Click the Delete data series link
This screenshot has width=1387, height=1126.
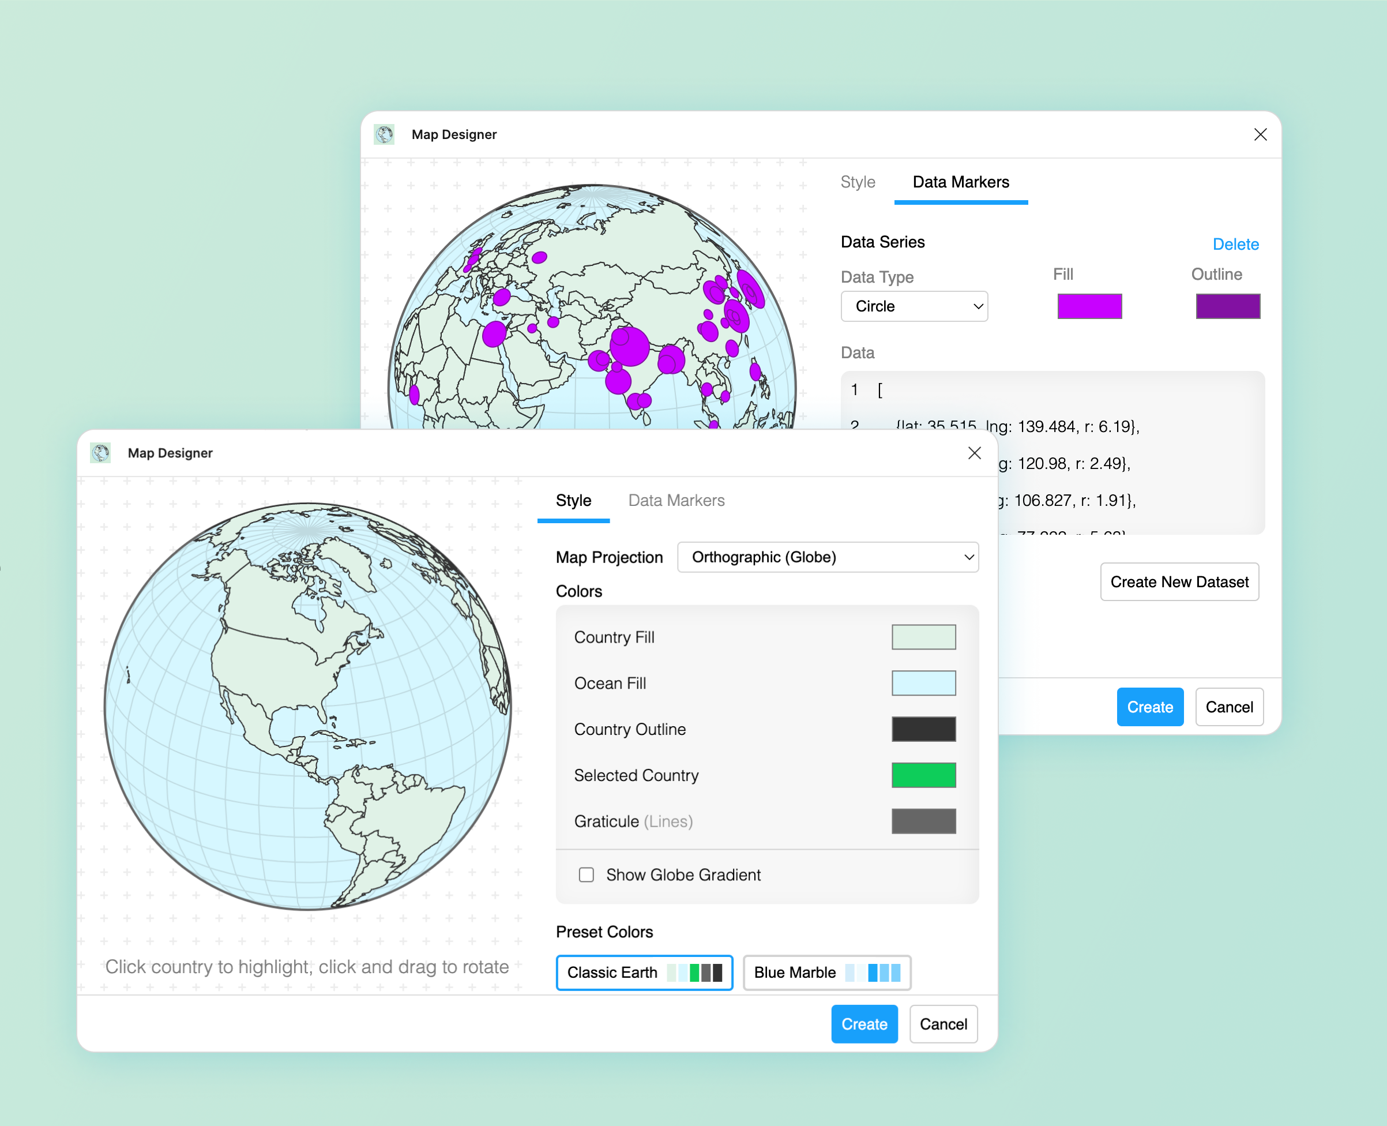(x=1235, y=245)
